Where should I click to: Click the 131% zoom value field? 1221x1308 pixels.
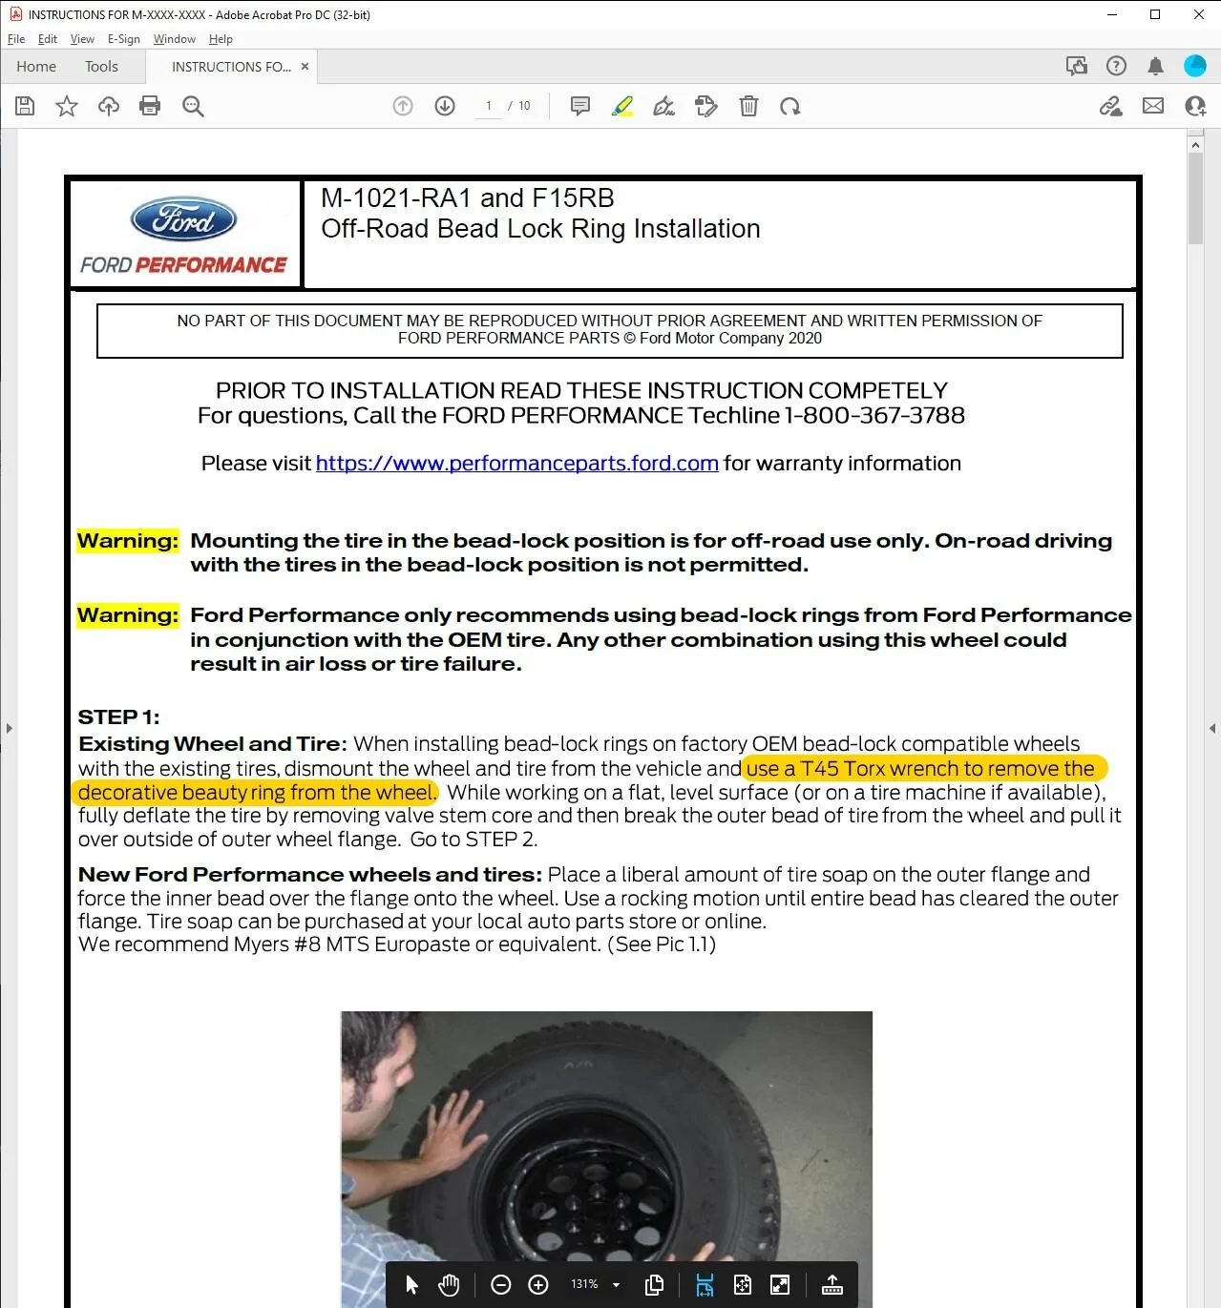584,1285
